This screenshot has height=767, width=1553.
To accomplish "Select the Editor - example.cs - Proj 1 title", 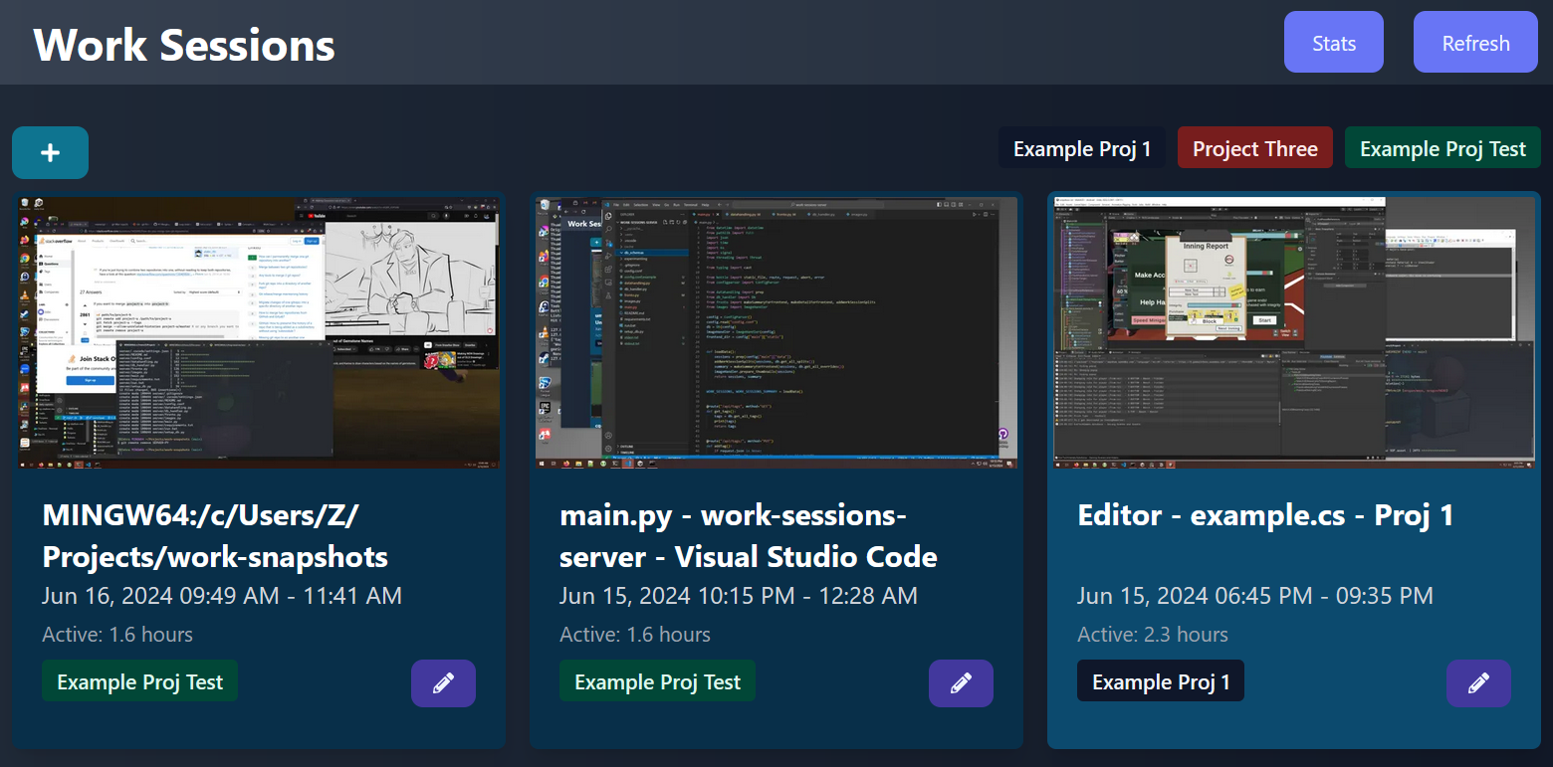I will pyautogui.click(x=1265, y=515).
